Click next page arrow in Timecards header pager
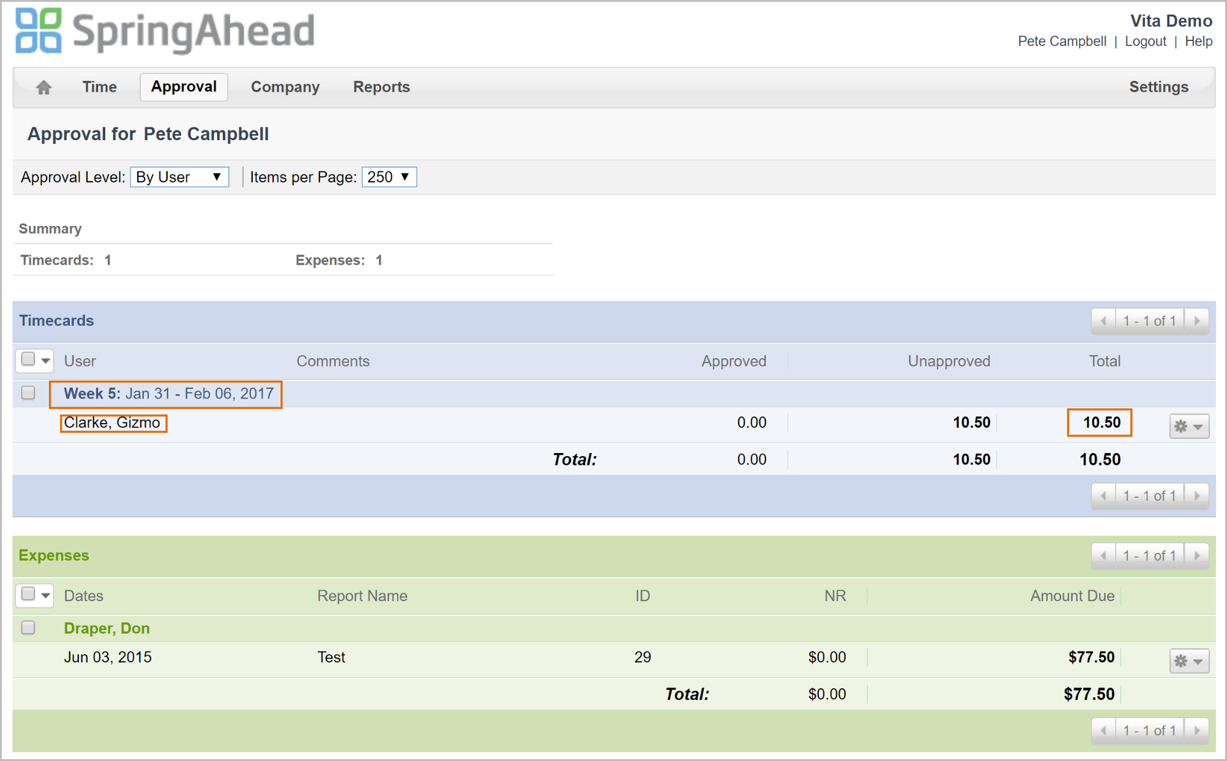This screenshot has width=1227, height=761. point(1196,321)
